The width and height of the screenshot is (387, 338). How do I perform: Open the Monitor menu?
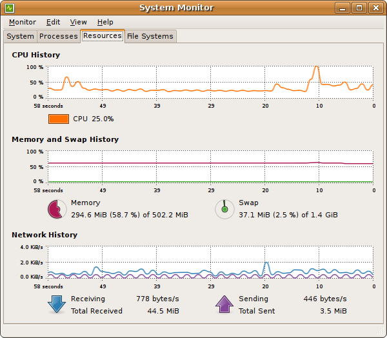[x=23, y=22]
